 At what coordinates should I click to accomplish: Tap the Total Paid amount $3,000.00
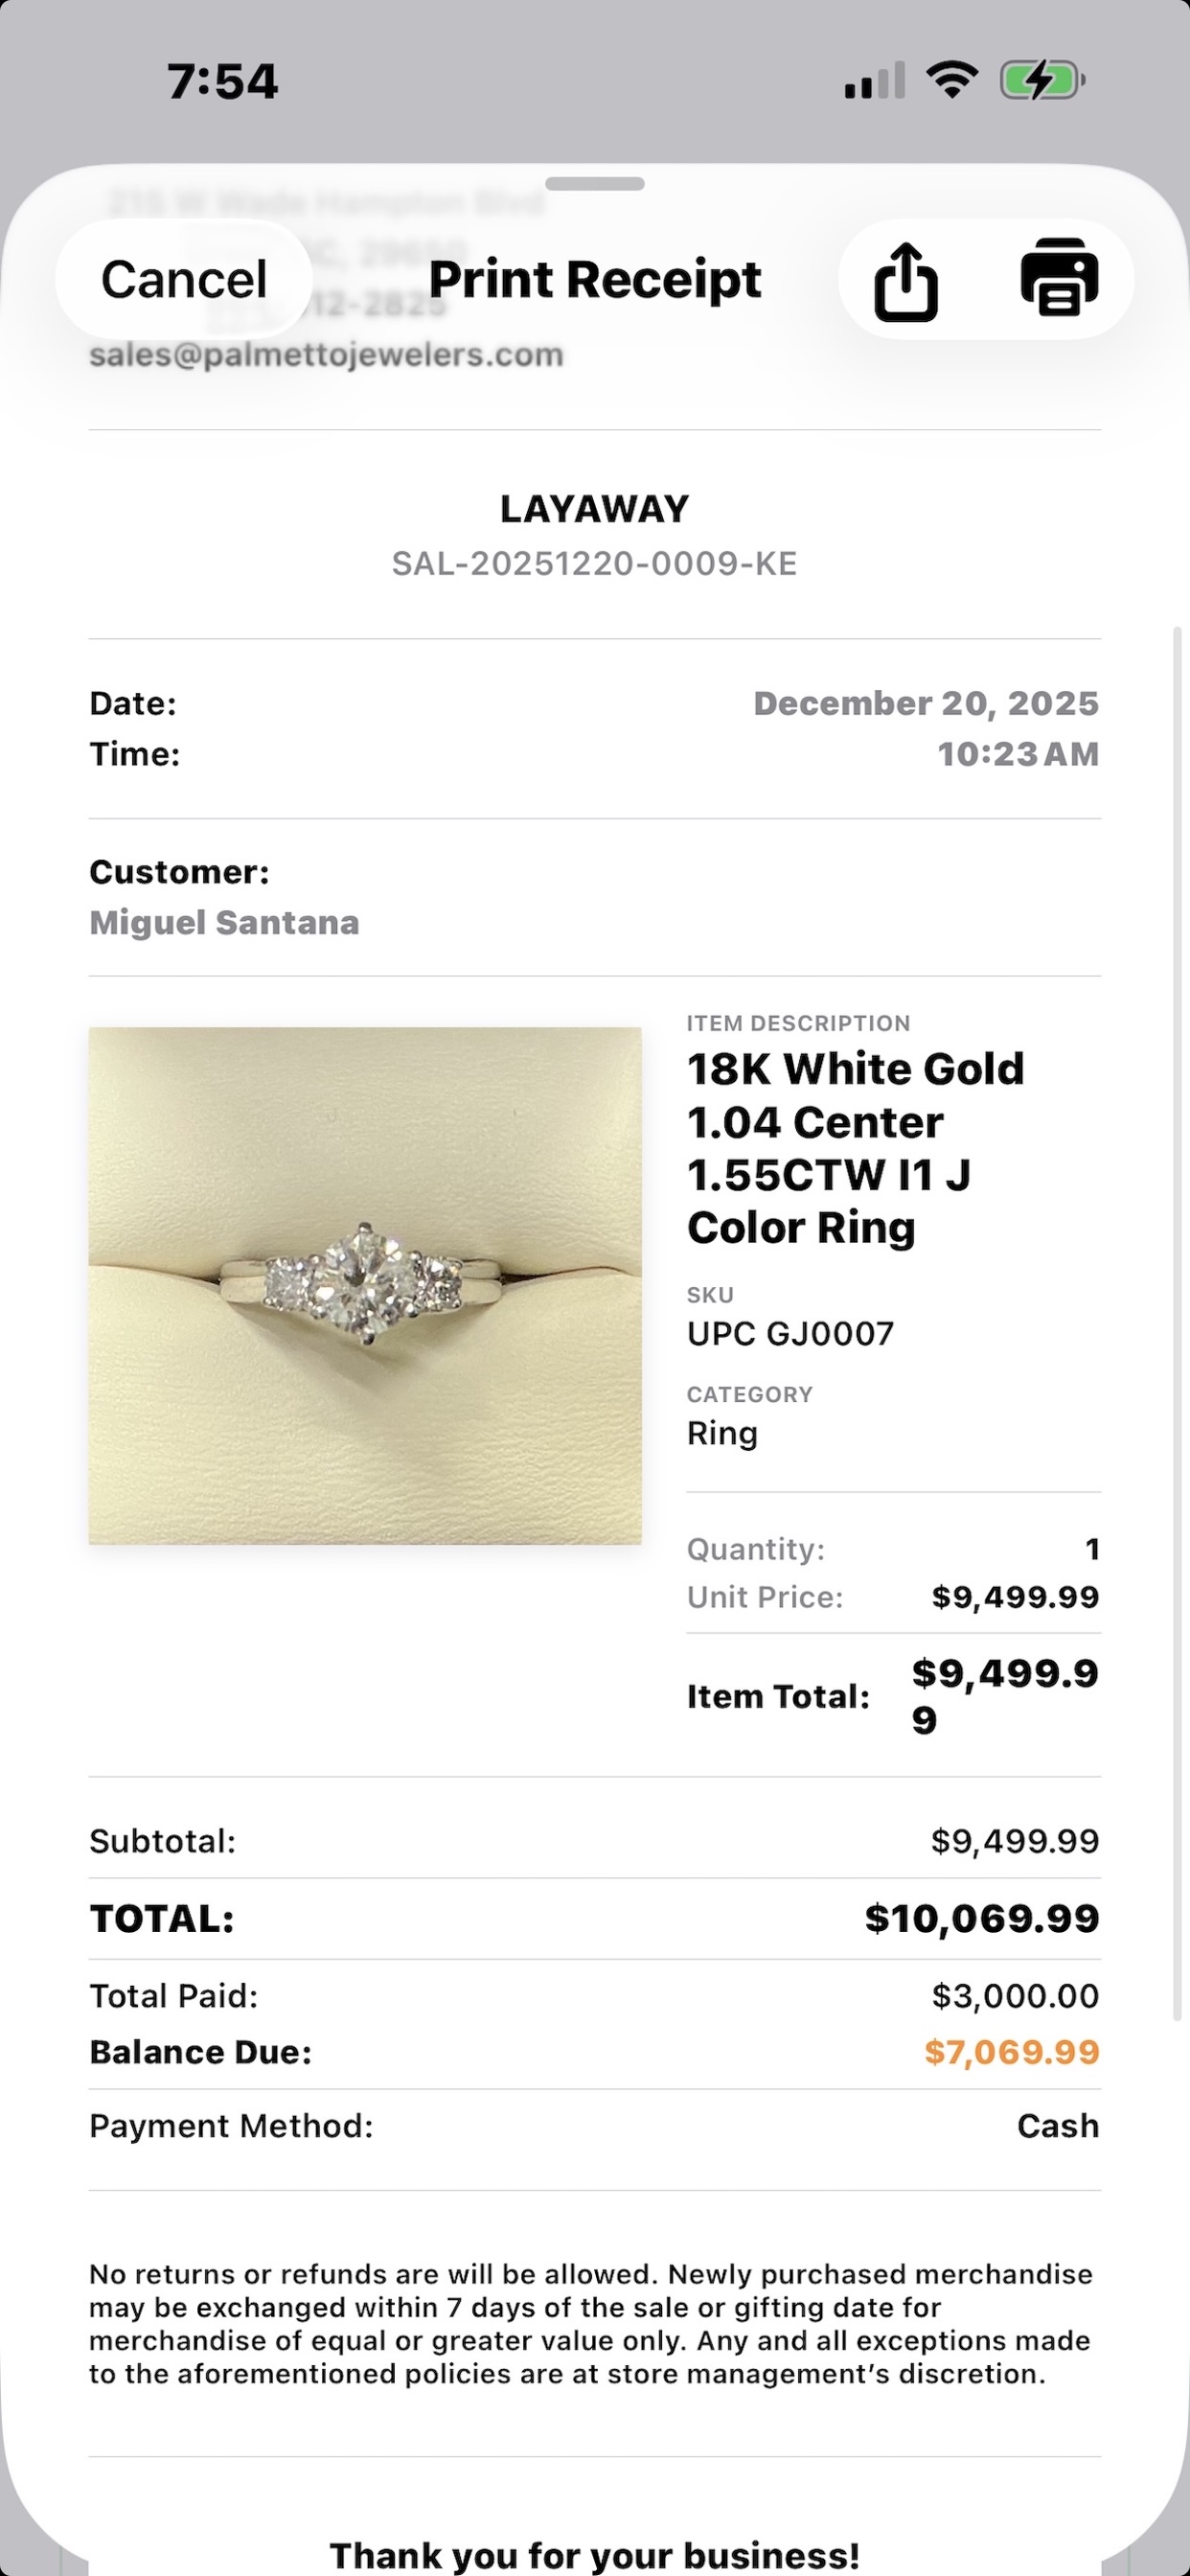point(1015,1996)
